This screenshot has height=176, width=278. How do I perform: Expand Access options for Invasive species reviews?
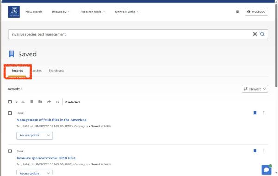tap(35, 172)
